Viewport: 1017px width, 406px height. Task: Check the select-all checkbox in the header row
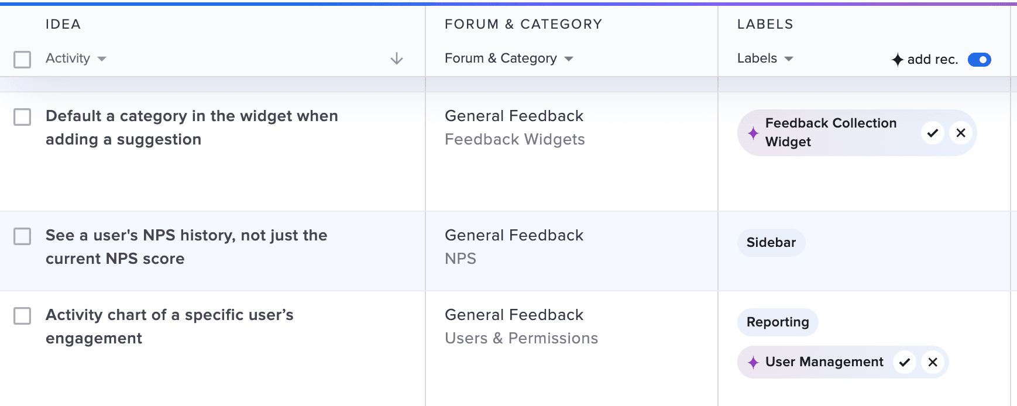point(22,60)
